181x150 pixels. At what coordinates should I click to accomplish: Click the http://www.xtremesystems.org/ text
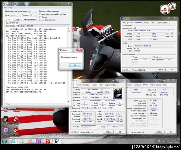24,92
